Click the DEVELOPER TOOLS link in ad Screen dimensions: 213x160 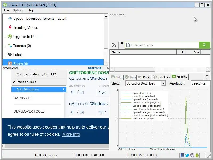29,111
